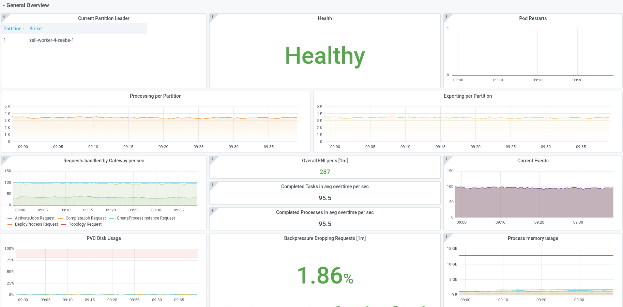The image size is (623, 307).
Task: Open Processing per Partition title menu
Action: (x=156, y=96)
